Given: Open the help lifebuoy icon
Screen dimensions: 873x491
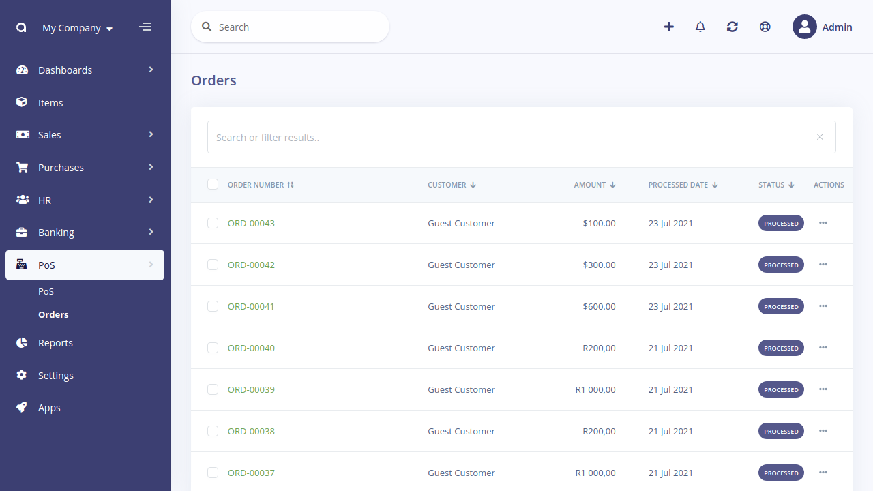Looking at the screenshot, I should [x=765, y=27].
